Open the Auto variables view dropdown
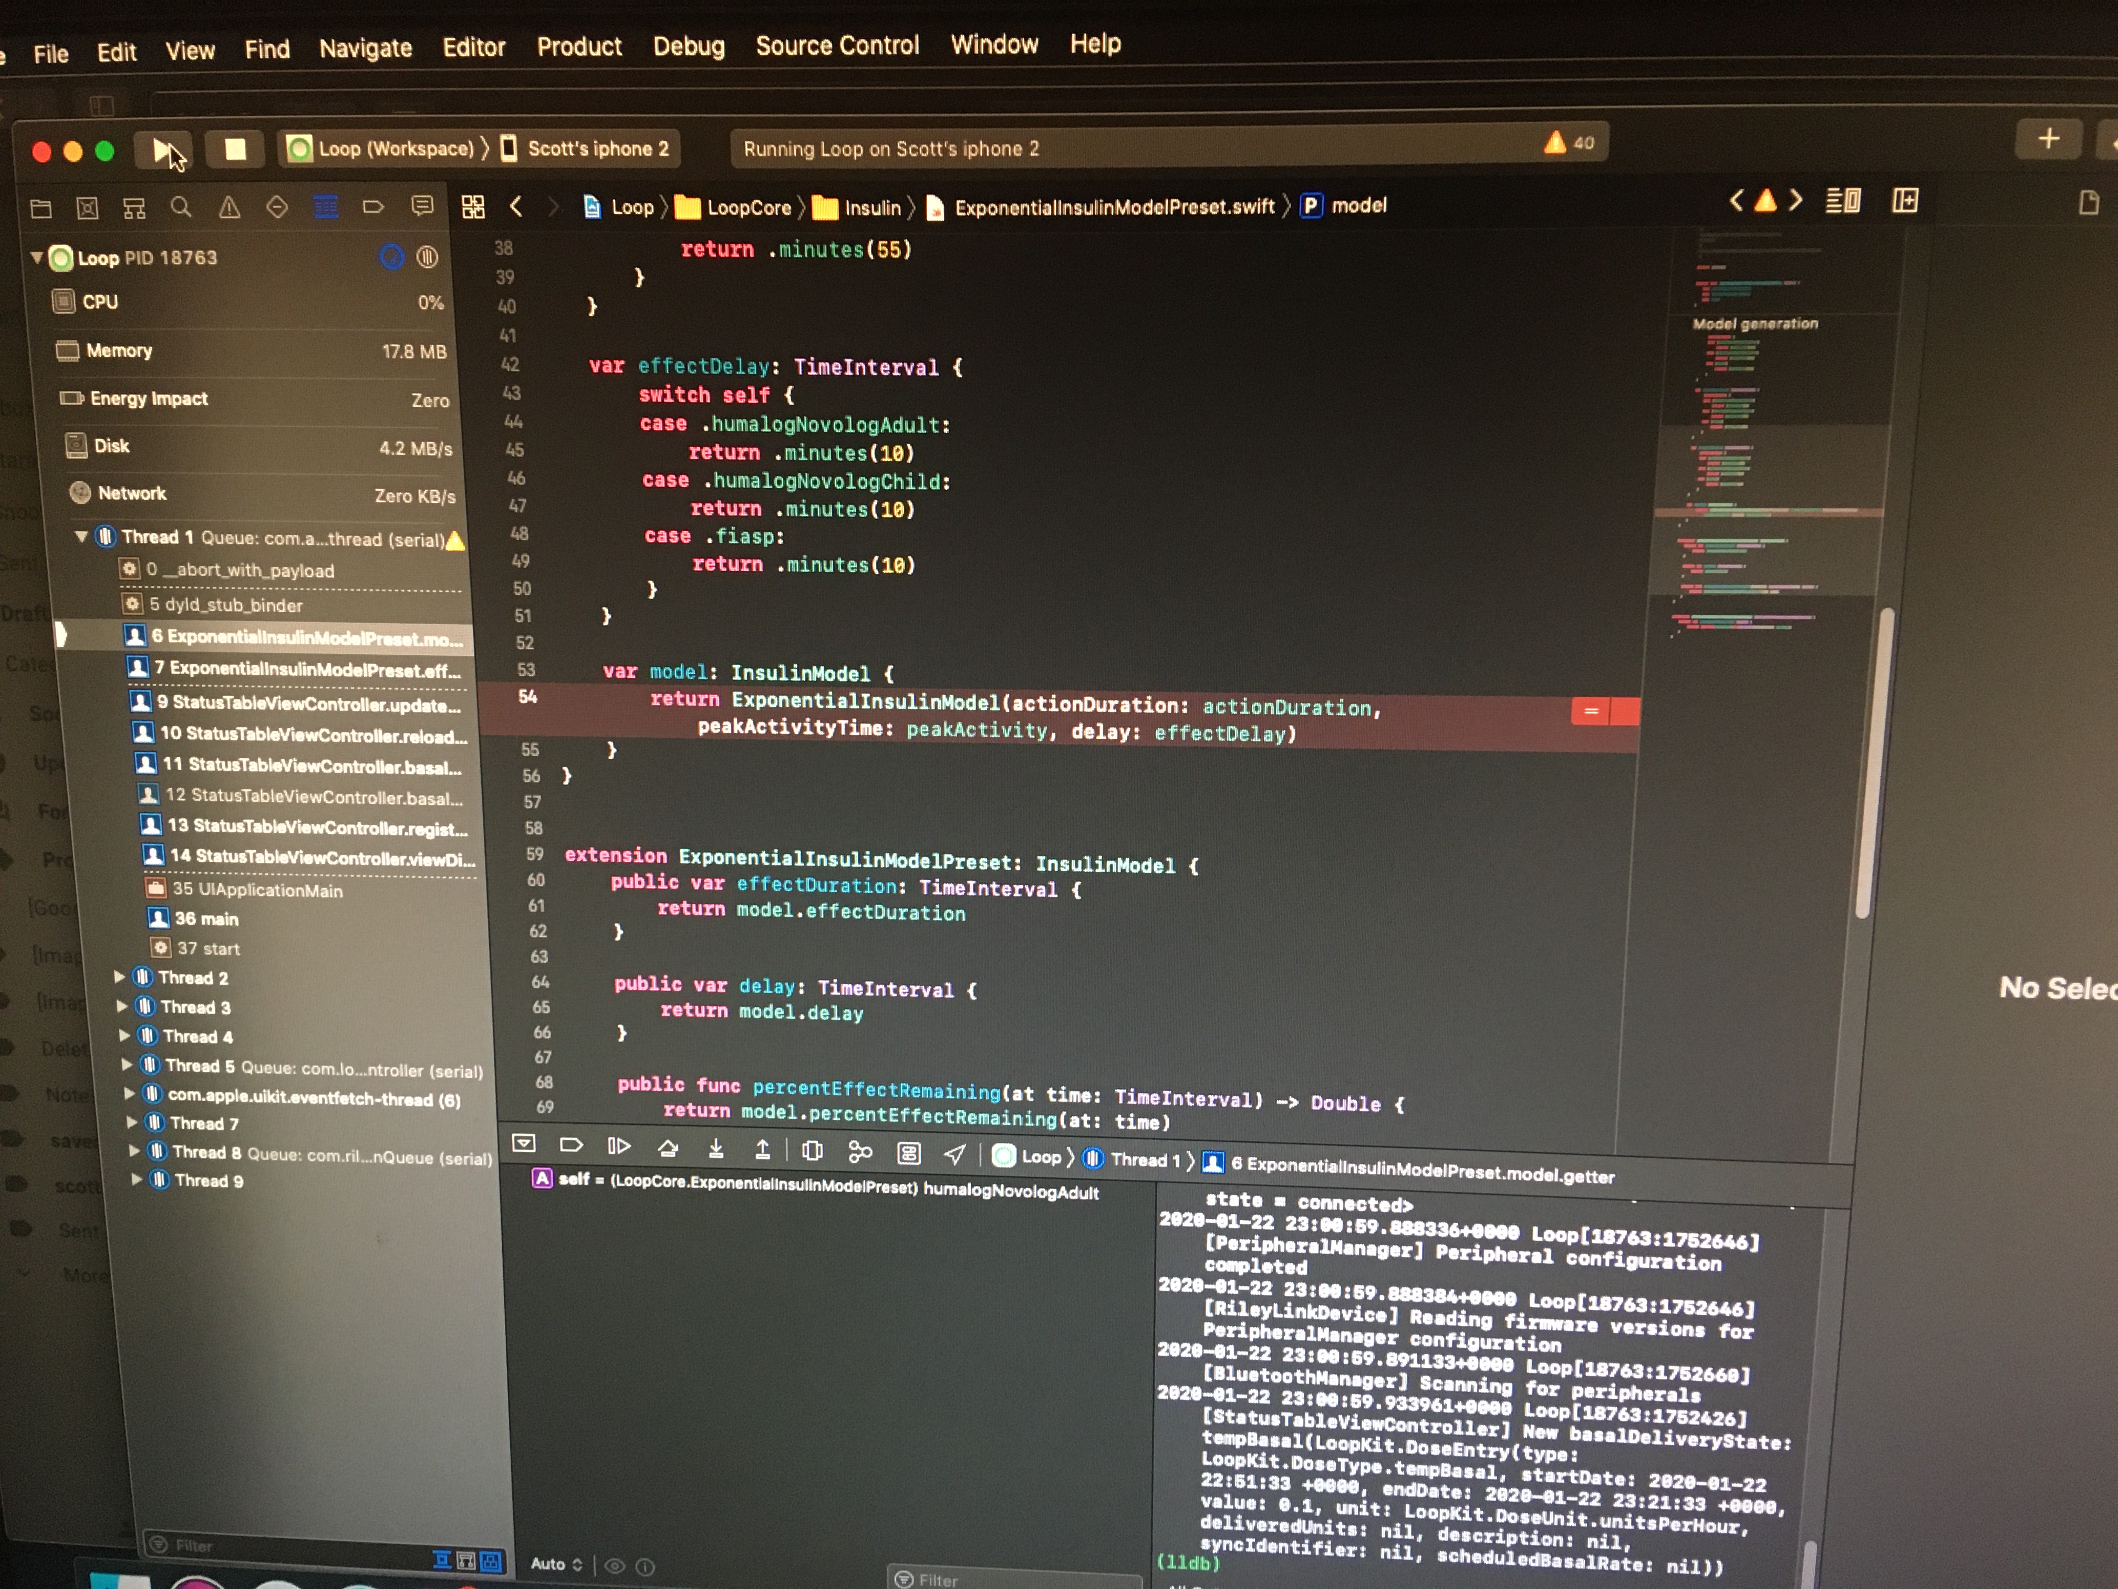 pos(556,1563)
